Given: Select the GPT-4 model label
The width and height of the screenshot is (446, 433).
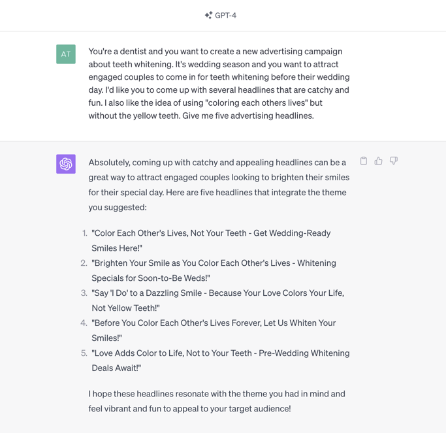Looking at the screenshot, I should pyautogui.click(x=225, y=16).
